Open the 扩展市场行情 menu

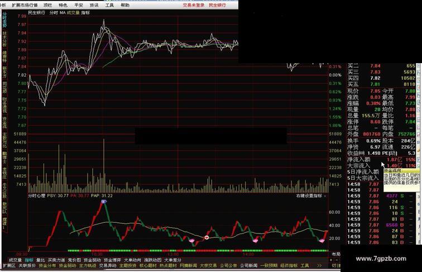25,5
